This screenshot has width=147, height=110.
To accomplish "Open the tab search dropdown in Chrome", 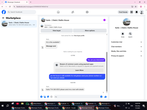I will pyautogui.click(x=2, y=2).
